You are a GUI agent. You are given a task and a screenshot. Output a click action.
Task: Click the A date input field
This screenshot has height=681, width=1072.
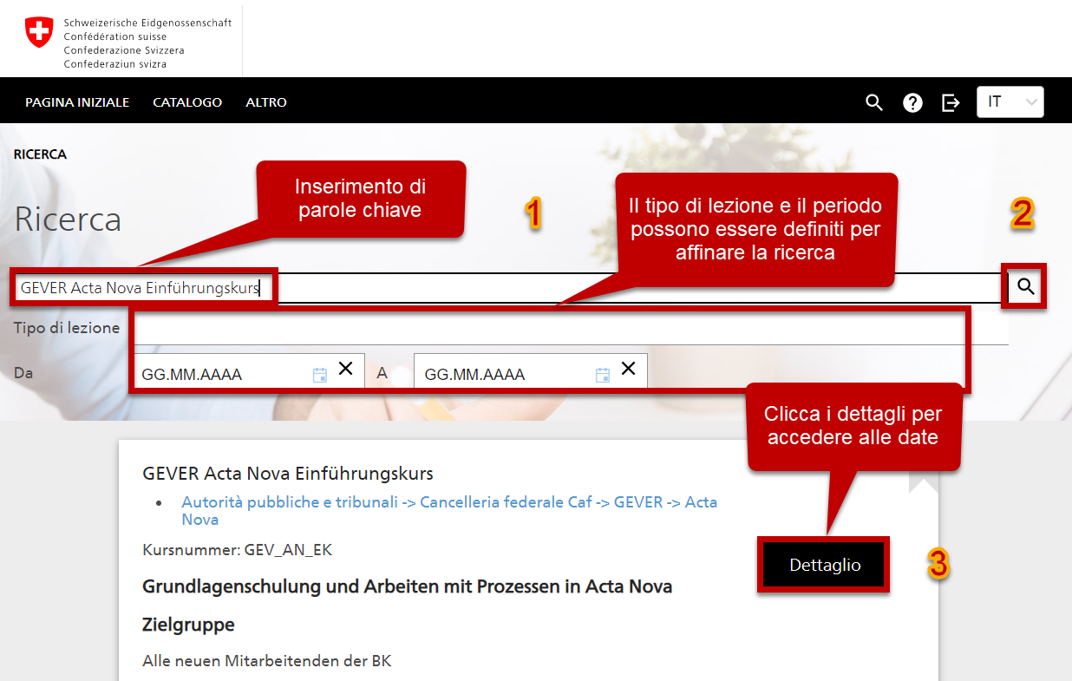(x=531, y=374)
